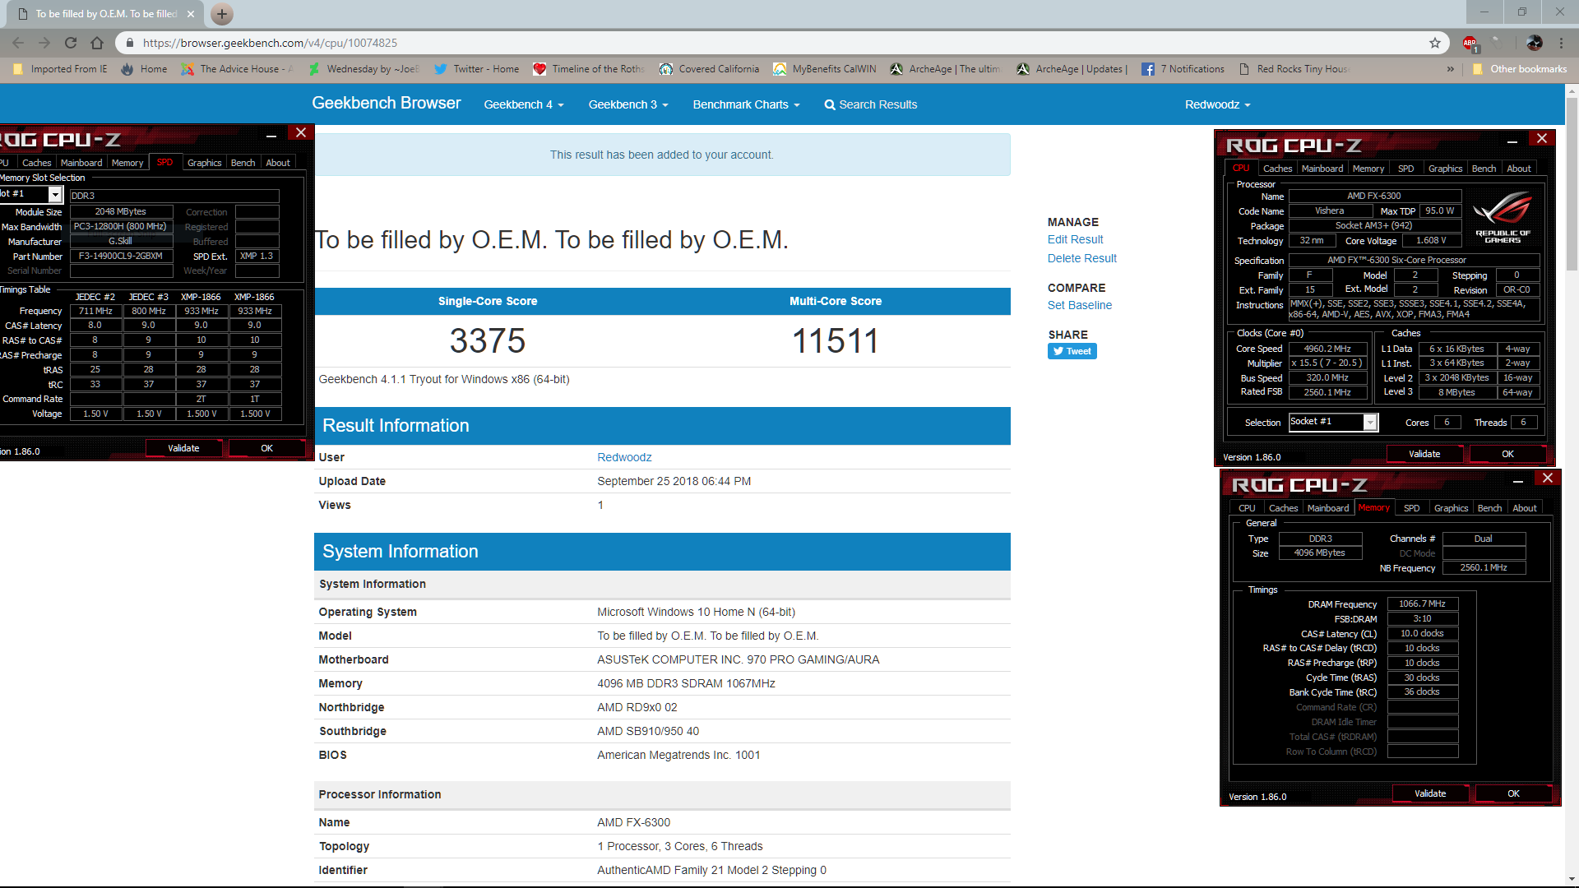Switch to Mainboard tab in Memory CPU-Z window
Image resolution: width=1579 pixels, height=888 pixels.
click(x=1327, y=508)
